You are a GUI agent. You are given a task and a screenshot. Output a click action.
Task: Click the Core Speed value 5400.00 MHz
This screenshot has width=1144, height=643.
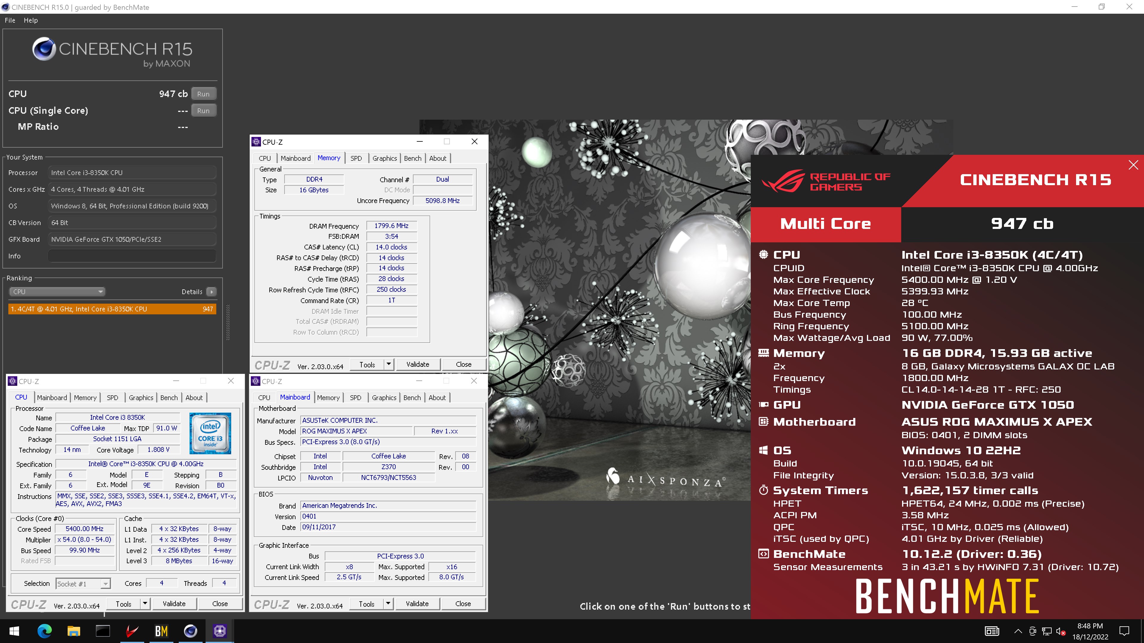click(x=84, y=529)
